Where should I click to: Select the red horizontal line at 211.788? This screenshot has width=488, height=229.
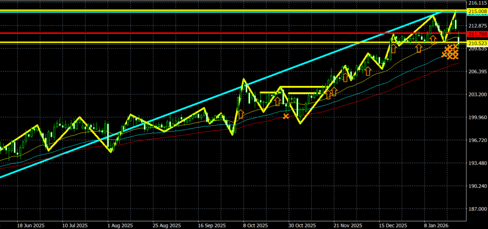tap(191, 33)
